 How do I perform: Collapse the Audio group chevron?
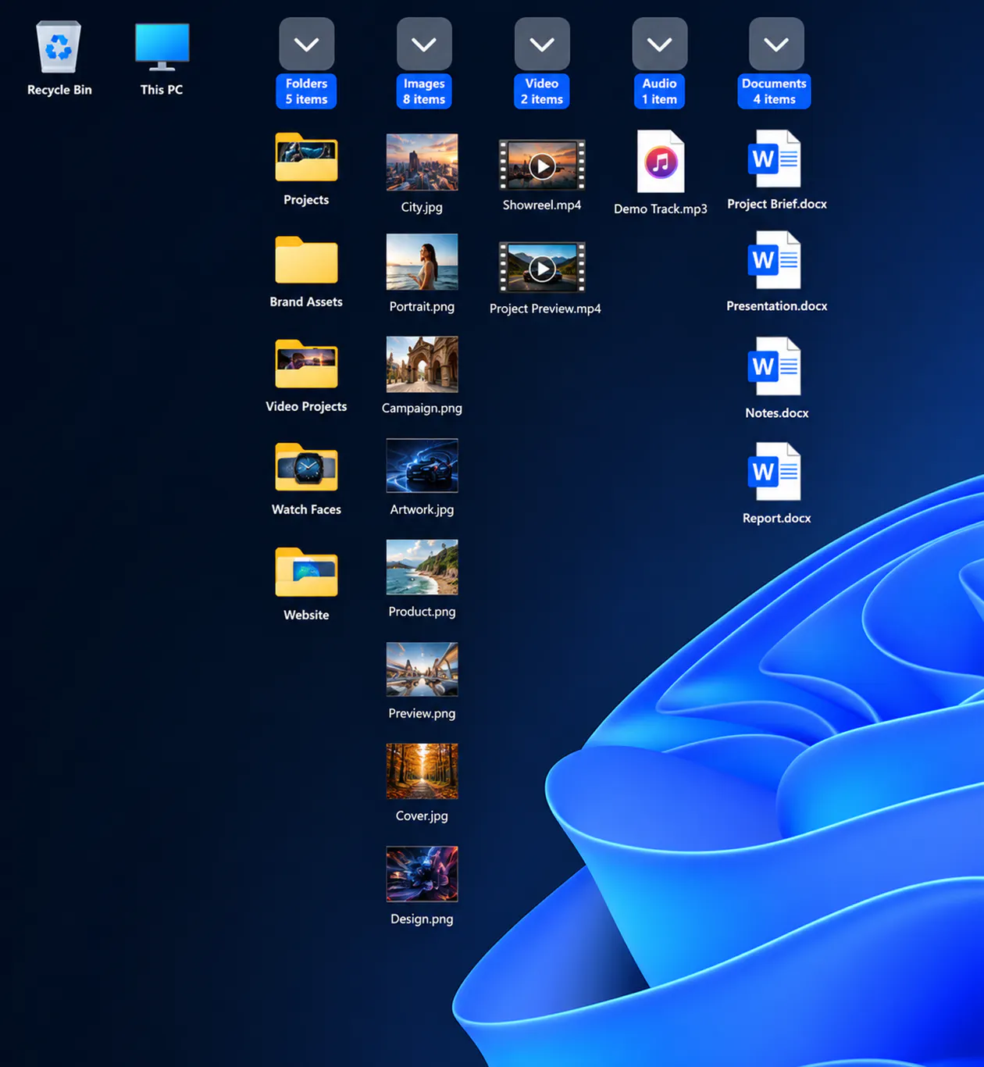point(660,44)
